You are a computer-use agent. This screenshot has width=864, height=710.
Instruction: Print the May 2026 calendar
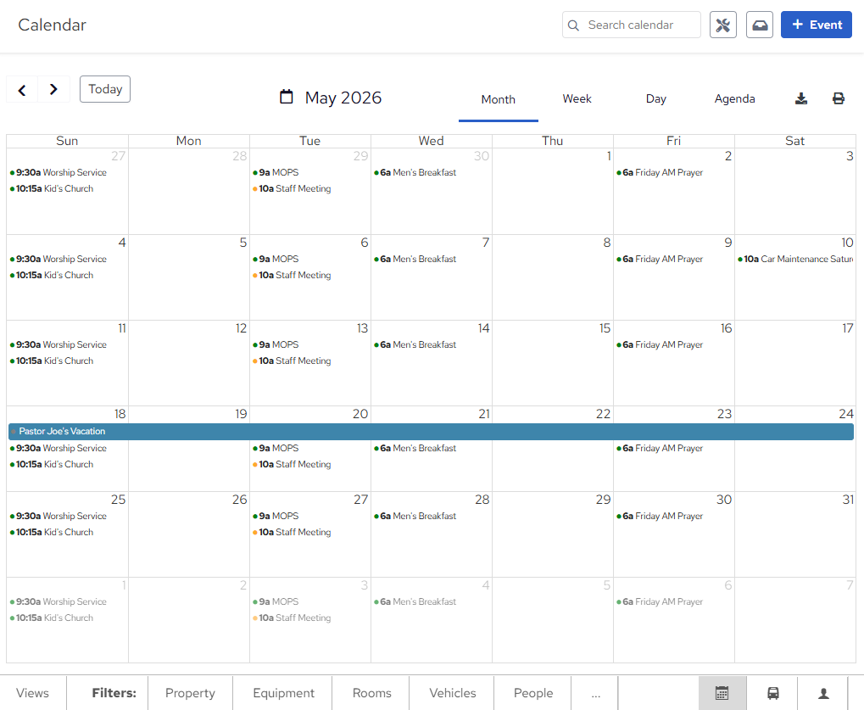pos(838,98)
